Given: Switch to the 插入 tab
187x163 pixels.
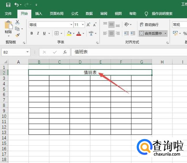Looking at the screenshot, I should [x=38, y=14].
